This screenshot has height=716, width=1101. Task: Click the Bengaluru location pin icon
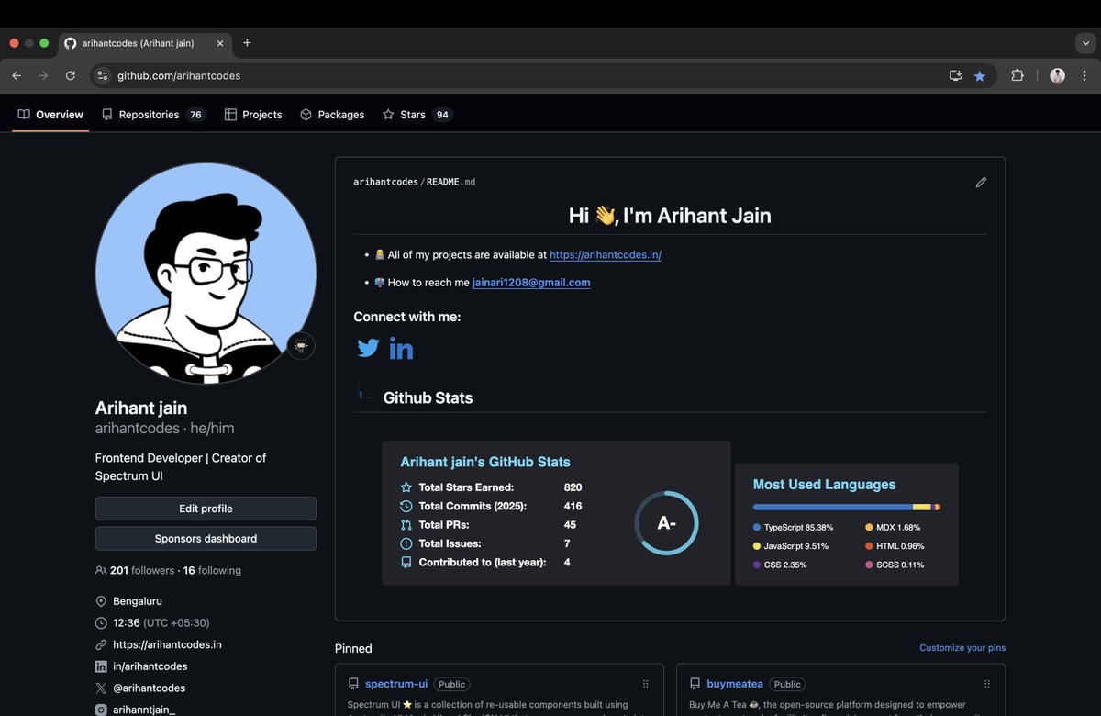[101, 601]
